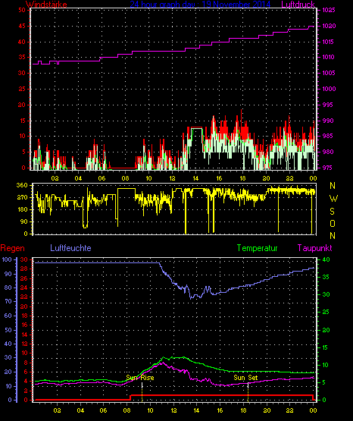Click the 975 pressure axis value

[328, 168]
